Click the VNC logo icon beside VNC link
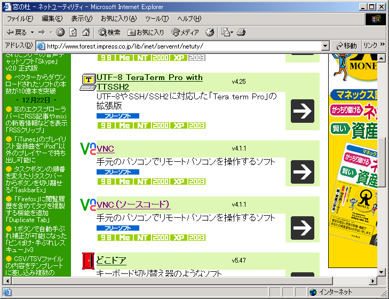 click(88, 149)
